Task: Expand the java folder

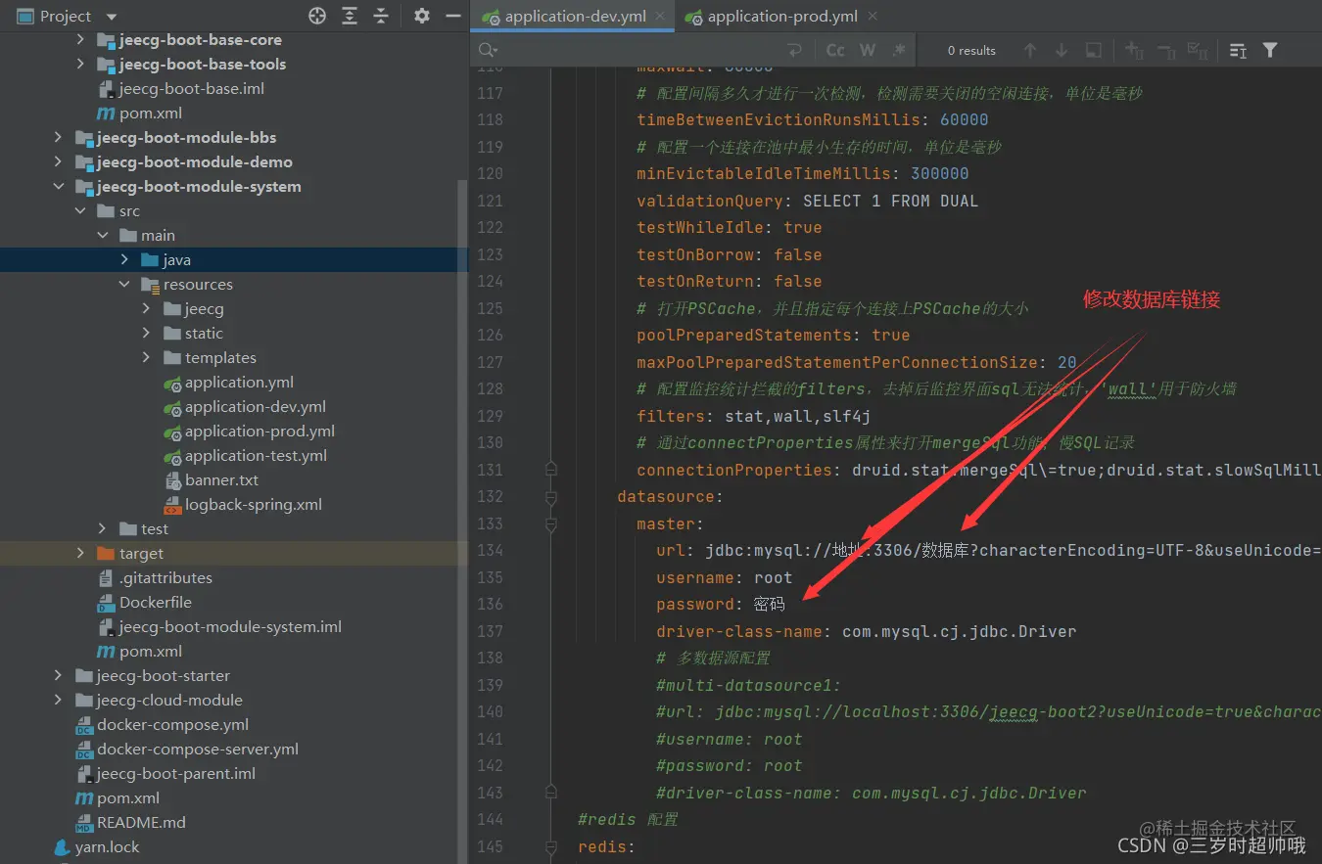Action: (x=124, y=260)
